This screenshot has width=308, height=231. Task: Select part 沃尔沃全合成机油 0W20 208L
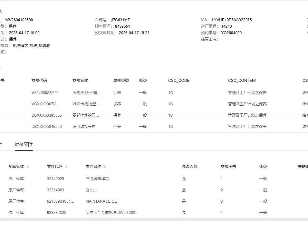111,213
